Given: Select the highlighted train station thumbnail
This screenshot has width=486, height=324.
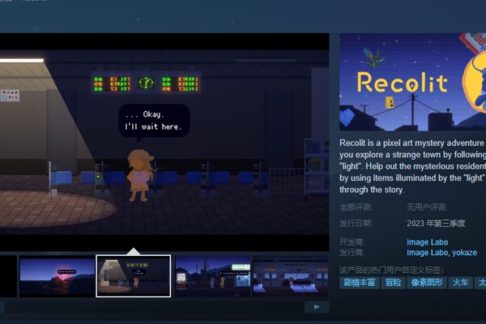Looking at the screenshot, I should click(x=134, y=276).
